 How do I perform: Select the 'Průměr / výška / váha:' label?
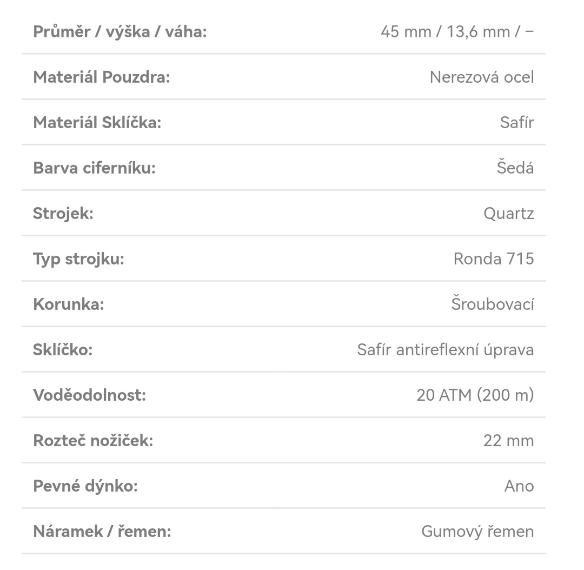120,32
